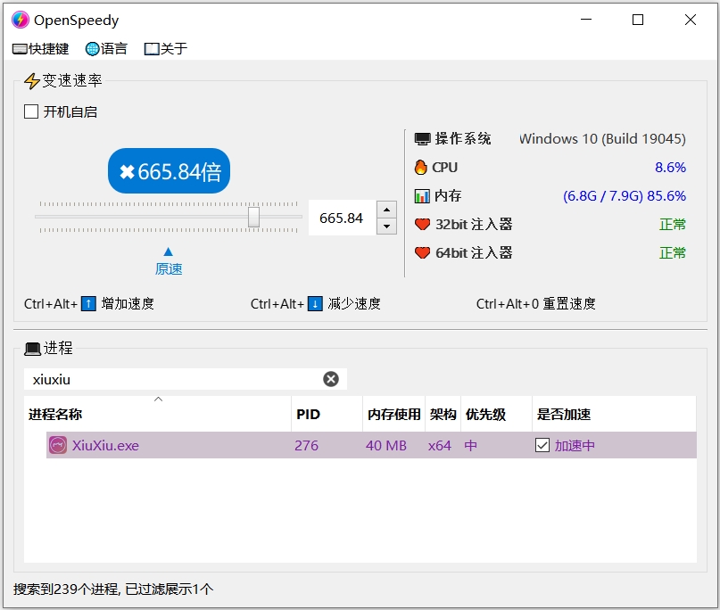This screenshot has height=610, width=720.
Task: Click the heart icon for 64bit 注入器
Action: pos(422,253)
